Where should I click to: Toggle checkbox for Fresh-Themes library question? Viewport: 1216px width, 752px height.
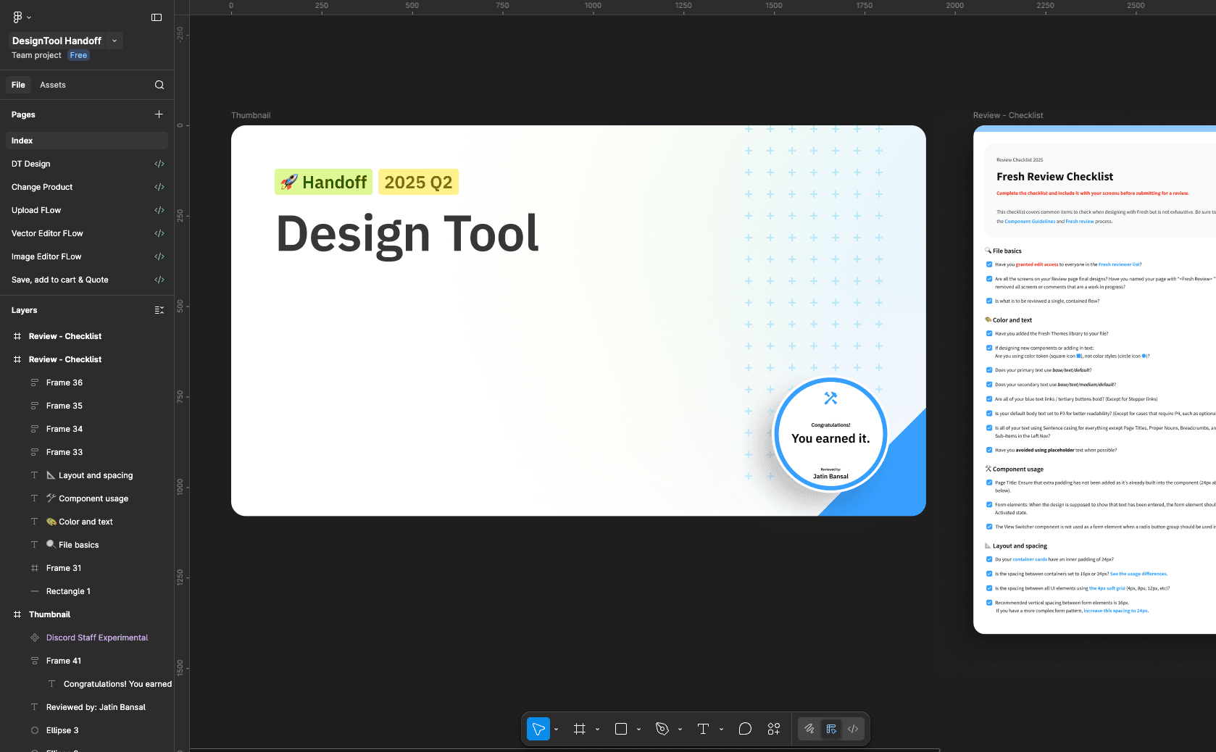989,334
